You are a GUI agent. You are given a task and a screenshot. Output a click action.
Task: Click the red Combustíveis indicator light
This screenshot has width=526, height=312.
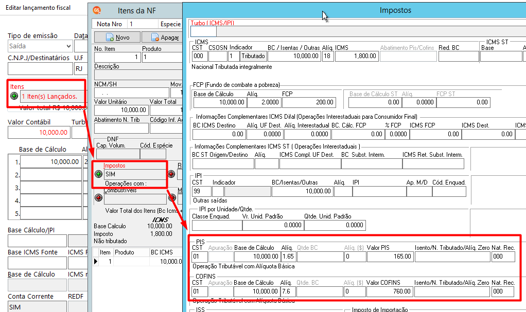99,198
